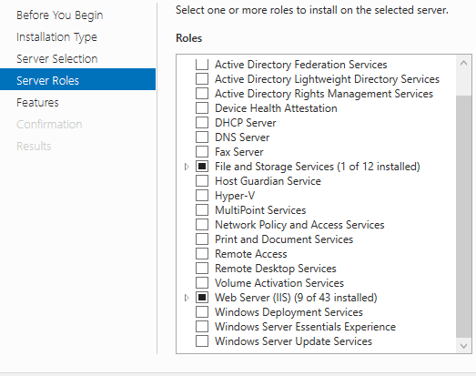This screenshot has height=376, width=476.
Task: Open the Features wizard page
Action: coord(37,103)
